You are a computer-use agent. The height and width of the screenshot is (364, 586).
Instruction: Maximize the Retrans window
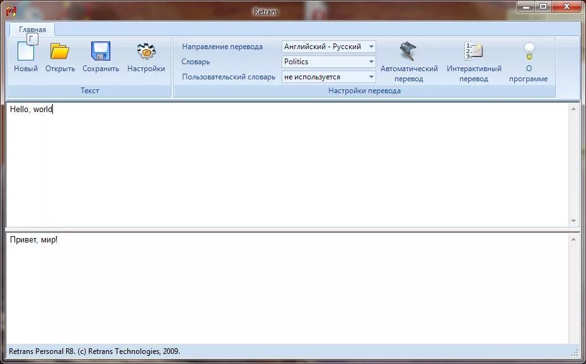click(x=543, y=6)
